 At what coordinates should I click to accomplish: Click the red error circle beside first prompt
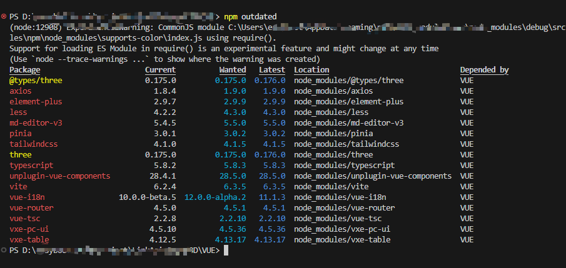4,17
